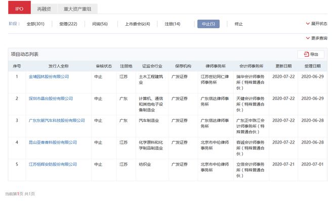The height and width of the screenshot is (201, 334).
Task: Click the 导出 export button
Action: click(x=311, y=55)
